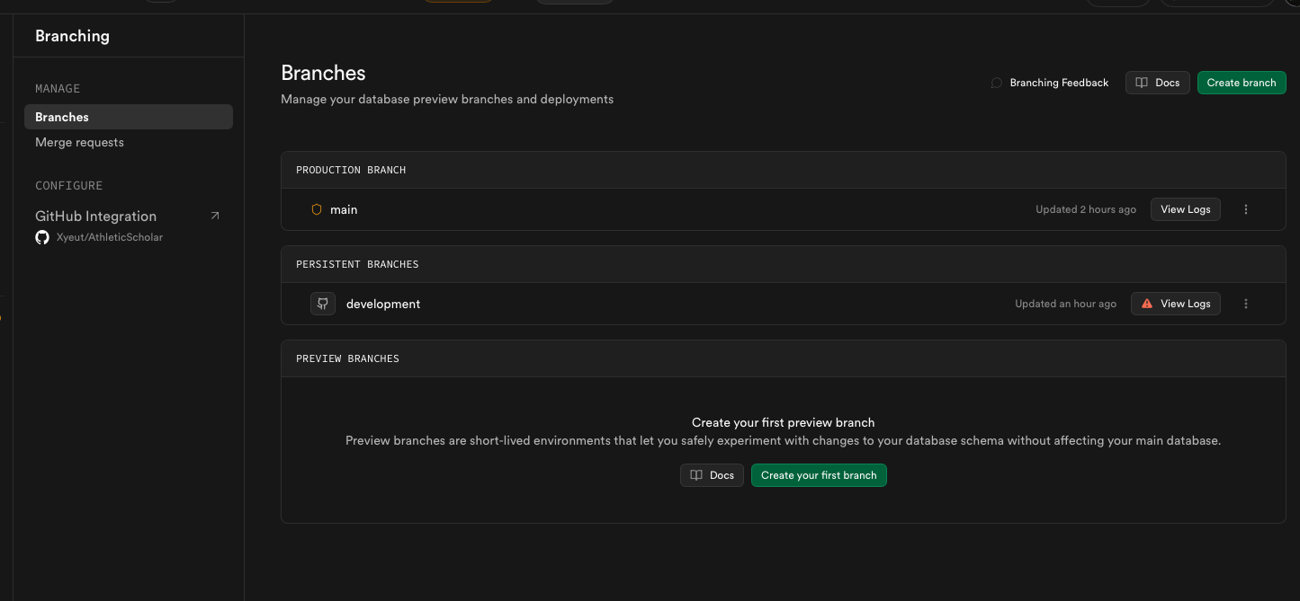
Task: Click the shield icon beside the main branch
Action: 317,209
